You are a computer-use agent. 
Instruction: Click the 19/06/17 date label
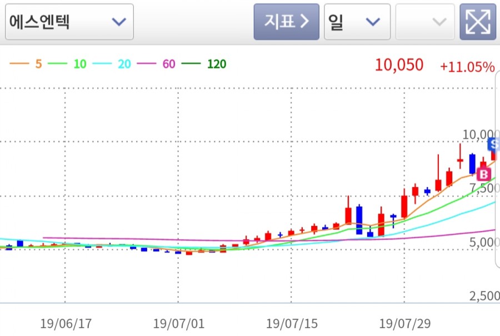tap(66, 324)
